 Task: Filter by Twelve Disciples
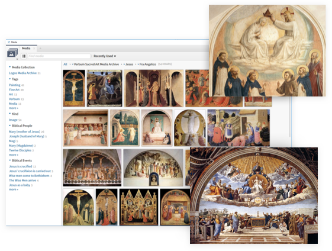(20, 150)
